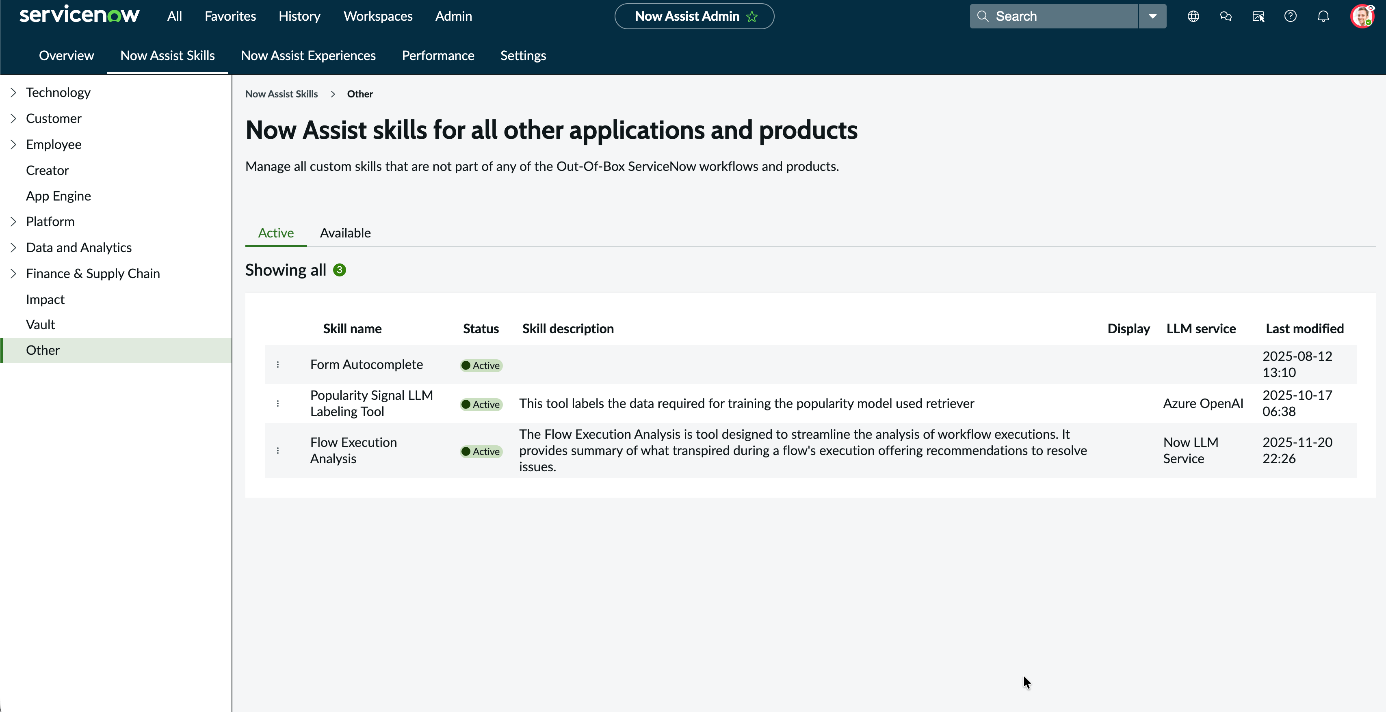Open the Popularity Signal LLM Labeling Tool skill
The image size is (1386, 712).
point(371,403)
